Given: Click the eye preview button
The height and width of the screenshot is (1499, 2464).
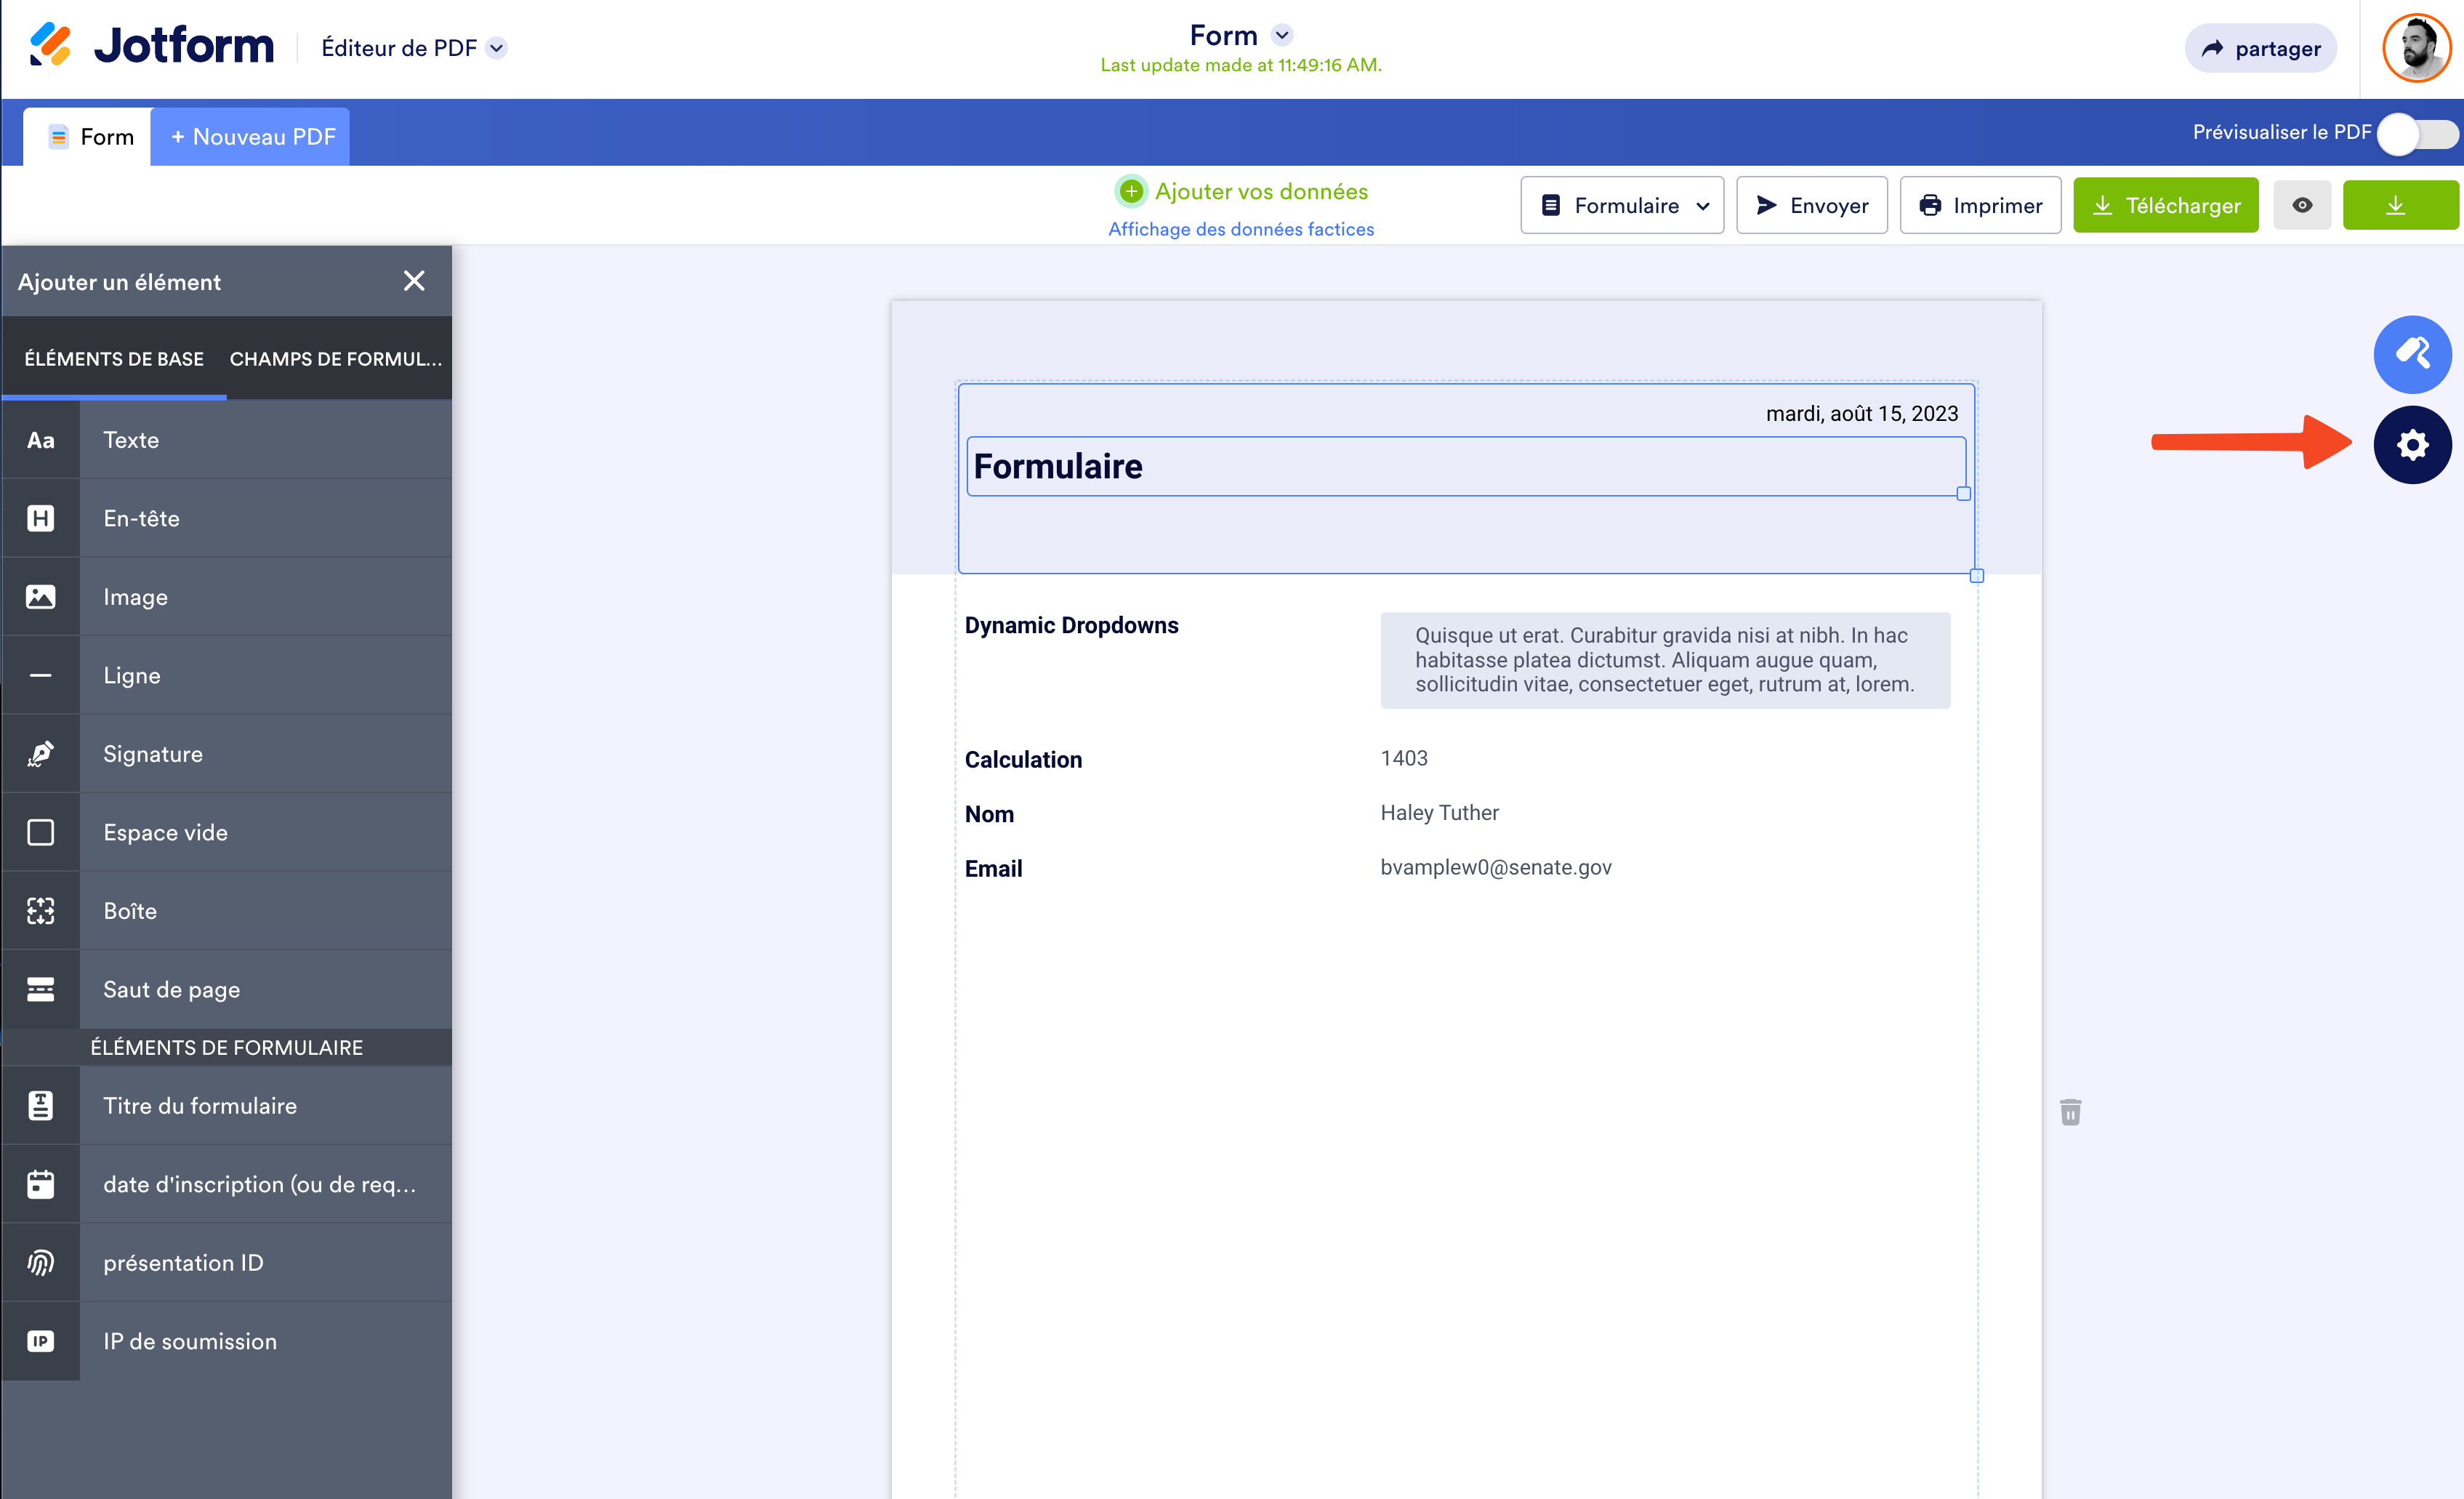Looking at the screenshot, I should point(2301,205).
